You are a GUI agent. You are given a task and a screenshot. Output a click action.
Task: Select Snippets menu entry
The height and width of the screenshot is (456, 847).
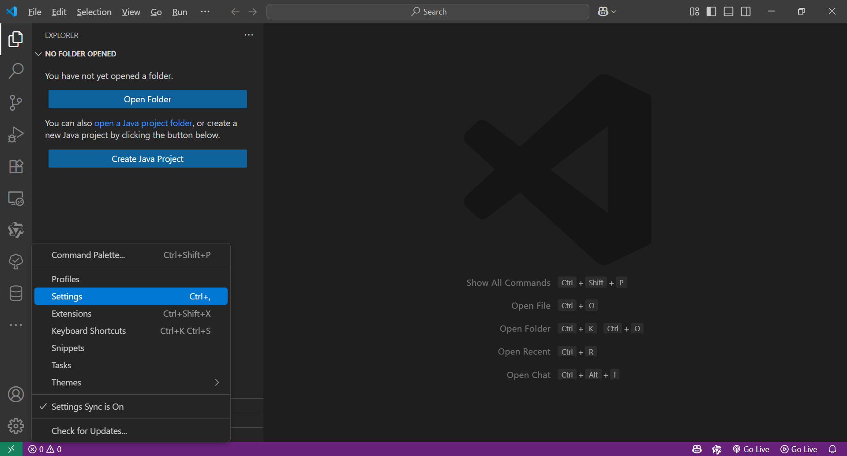131,348
